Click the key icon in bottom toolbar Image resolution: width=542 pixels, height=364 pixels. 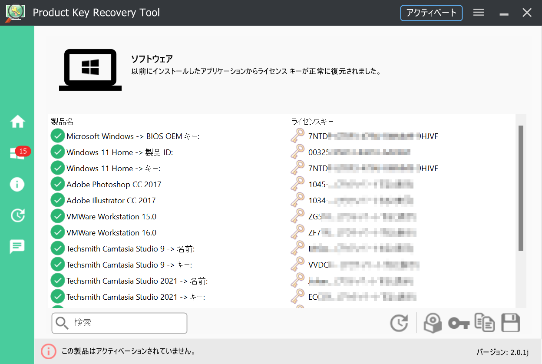click(459, 324)
